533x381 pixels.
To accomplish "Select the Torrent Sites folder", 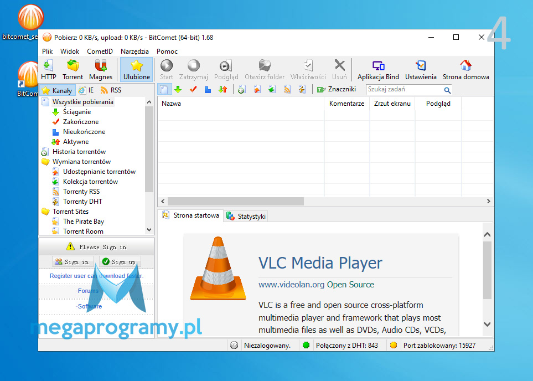I will tap(70, 211).
